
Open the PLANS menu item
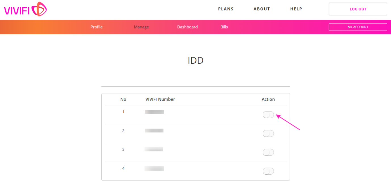coord(226,9)
